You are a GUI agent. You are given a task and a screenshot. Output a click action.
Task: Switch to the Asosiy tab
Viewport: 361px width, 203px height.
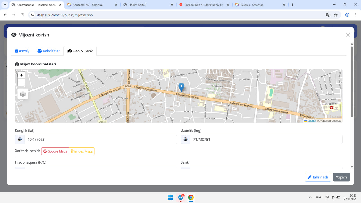22,51
